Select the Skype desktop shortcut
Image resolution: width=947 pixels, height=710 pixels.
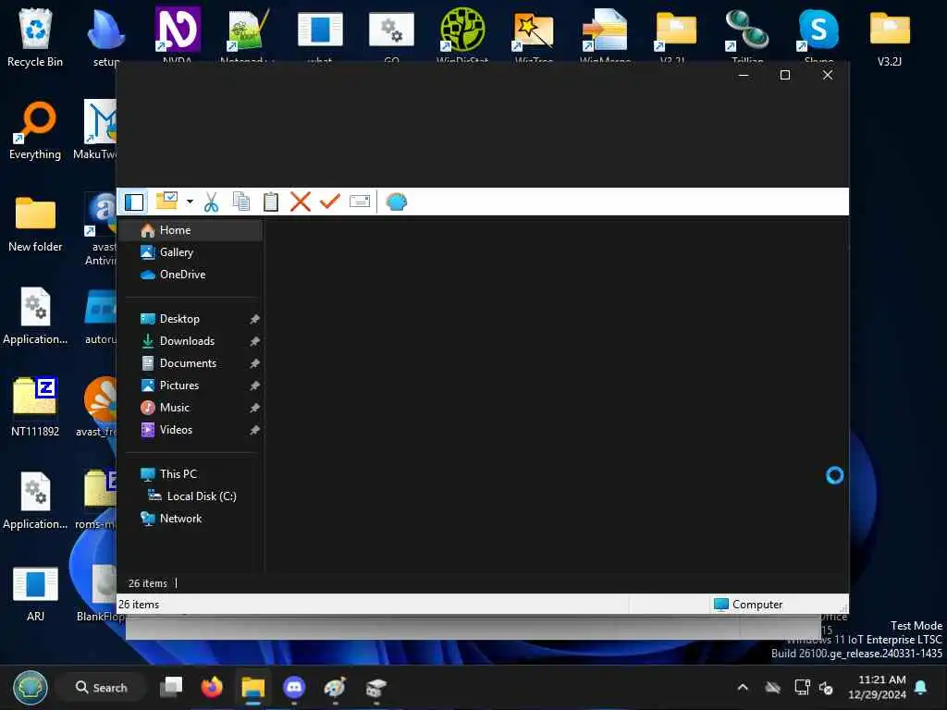click(819, 34)
